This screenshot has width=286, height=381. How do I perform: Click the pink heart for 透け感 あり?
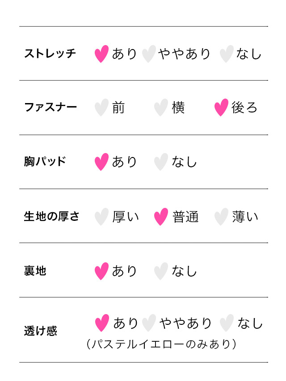(x=102, y=323)
